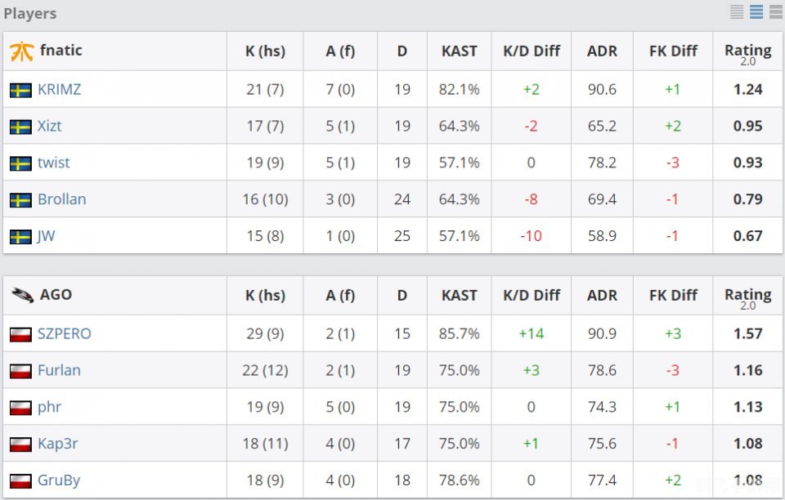Click the fnatic team logo
This screenshot has width=785, height=500.
[21, 51]
